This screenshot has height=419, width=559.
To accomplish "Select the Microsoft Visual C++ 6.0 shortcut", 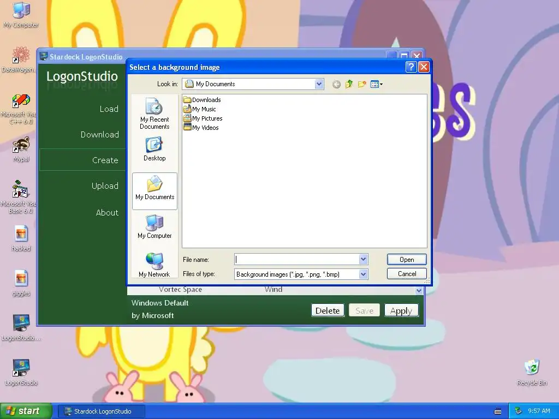I will click(x=20, y=109).
